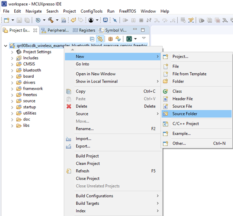Choose Folder in New submenu

coord(197,81)
